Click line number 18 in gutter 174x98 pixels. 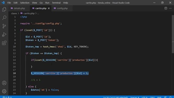(14, 73)
